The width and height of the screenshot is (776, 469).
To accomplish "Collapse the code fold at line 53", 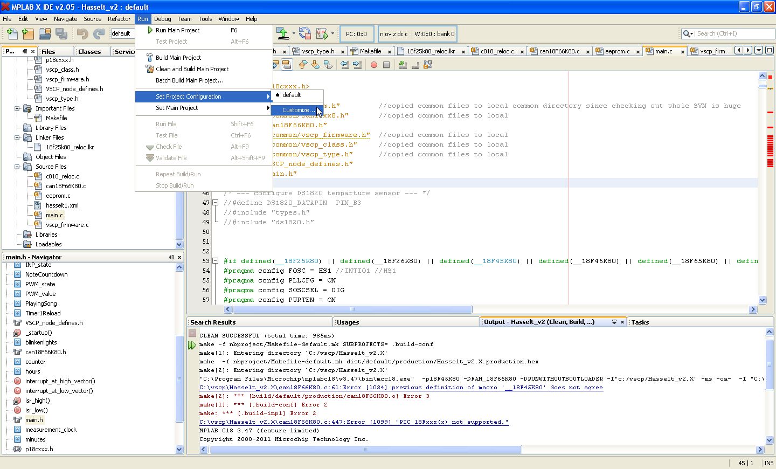I will tap(215, 261).
